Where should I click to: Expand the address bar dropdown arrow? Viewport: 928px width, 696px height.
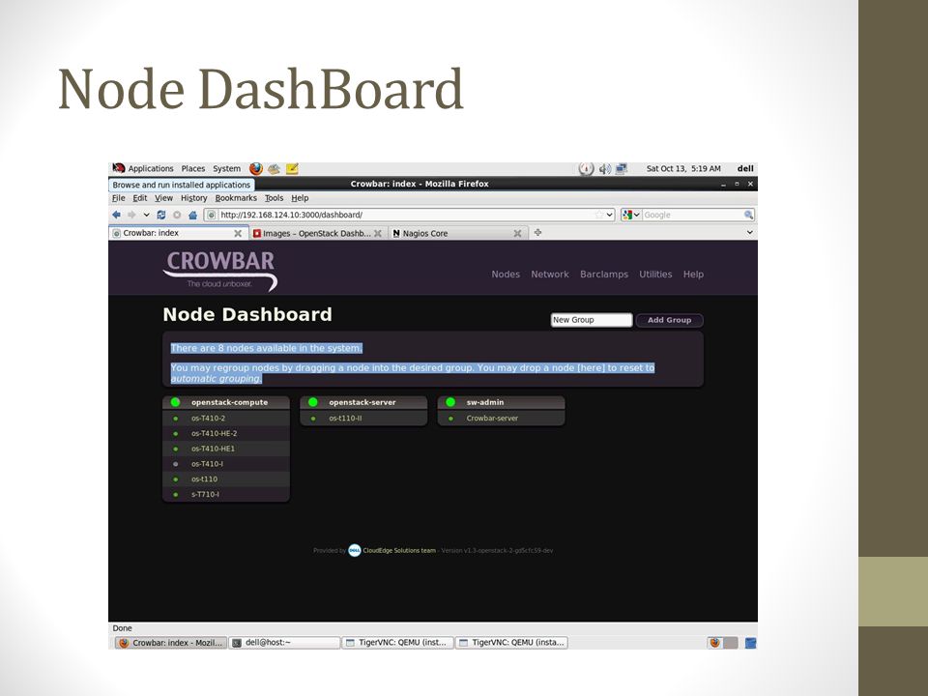(x=610, y=215)
